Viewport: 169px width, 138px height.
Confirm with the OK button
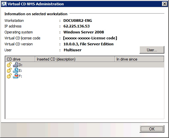(152, 129)
